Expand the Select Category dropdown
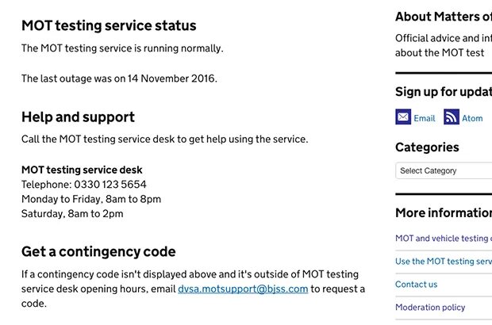The image size is (492, 325). [443, 170]
